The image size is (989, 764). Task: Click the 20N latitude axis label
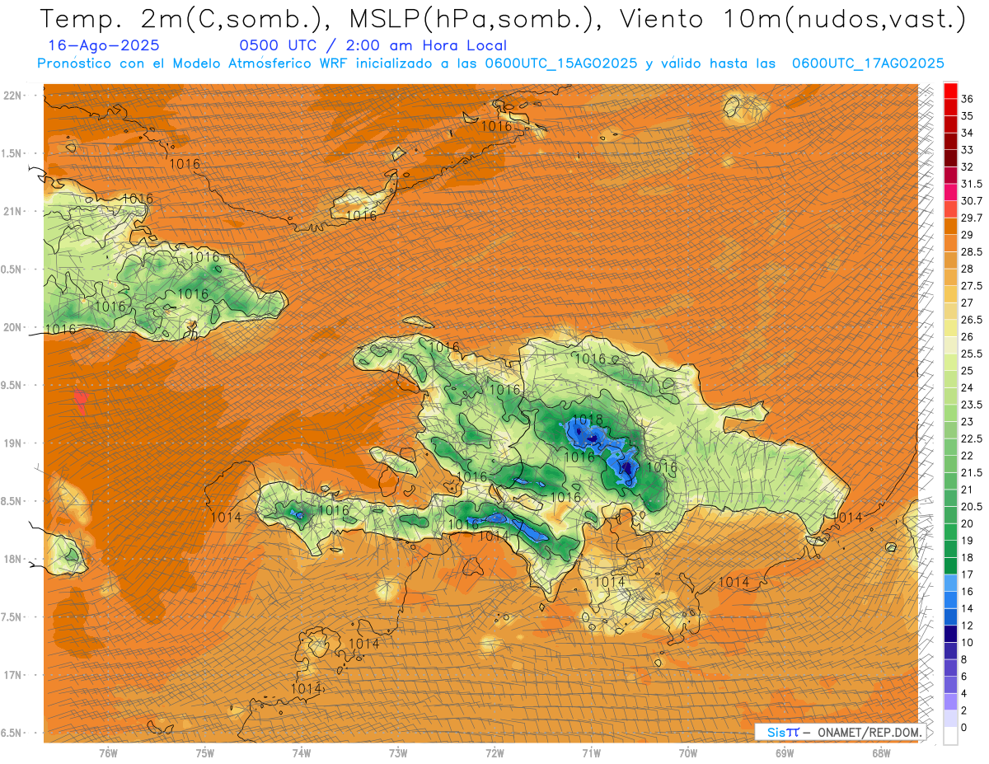click(x=12, y=327)
